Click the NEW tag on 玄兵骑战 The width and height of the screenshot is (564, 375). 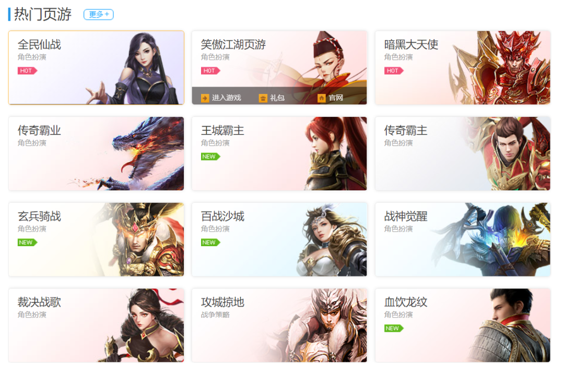27,243
